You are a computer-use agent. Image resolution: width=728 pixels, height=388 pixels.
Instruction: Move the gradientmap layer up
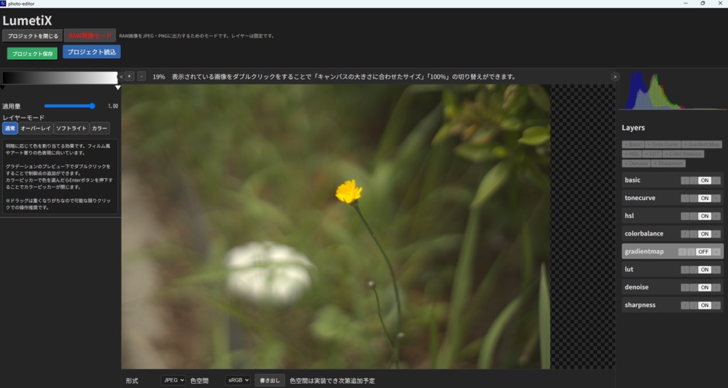682,252
